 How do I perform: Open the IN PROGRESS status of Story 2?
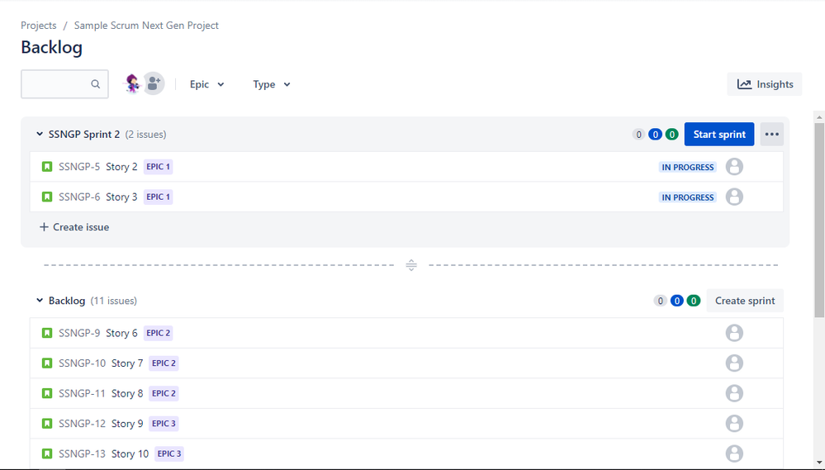pyautogui.click(x=688, y=167)
